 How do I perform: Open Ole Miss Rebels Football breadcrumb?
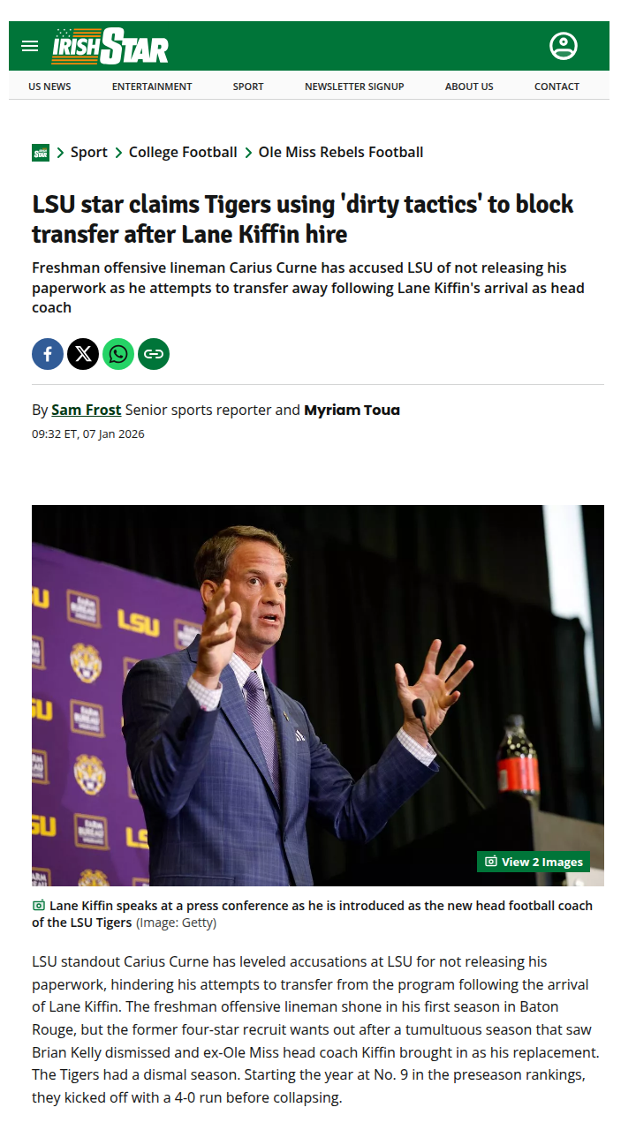click(341, 153)
